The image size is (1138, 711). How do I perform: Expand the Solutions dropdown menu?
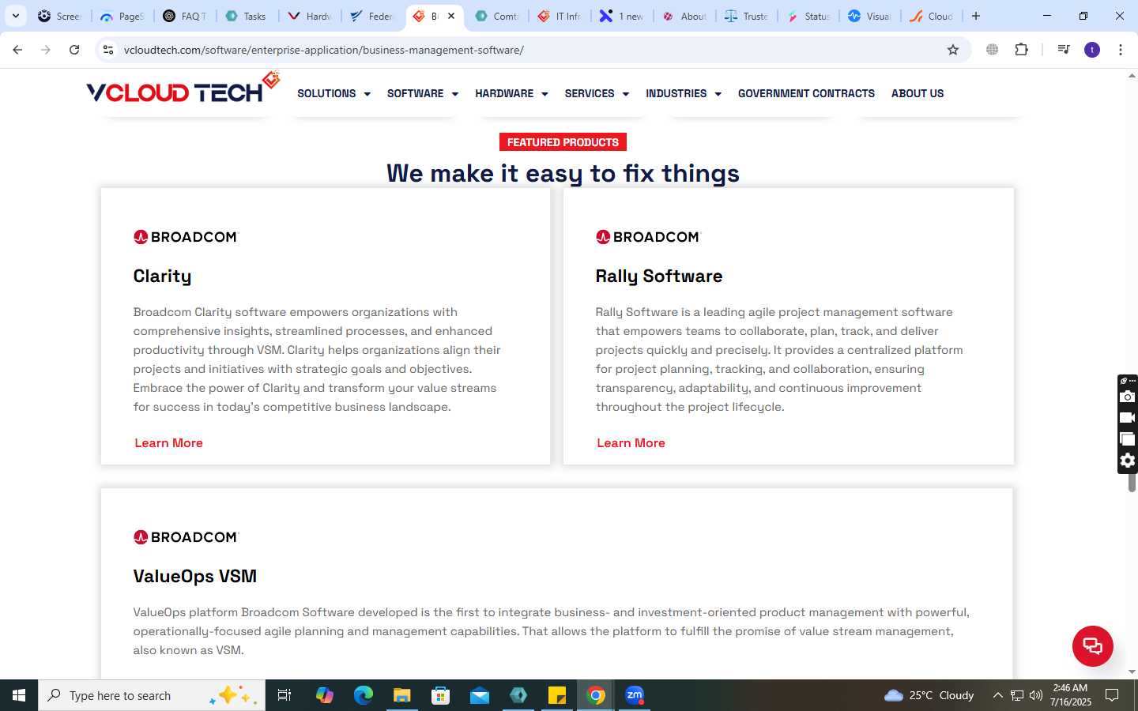pos(333,93)
